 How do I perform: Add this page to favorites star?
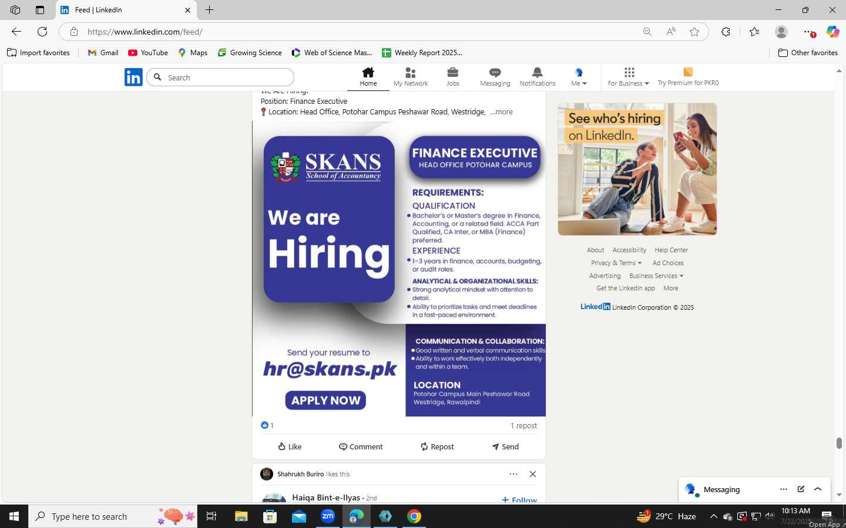tap(694, 32)
